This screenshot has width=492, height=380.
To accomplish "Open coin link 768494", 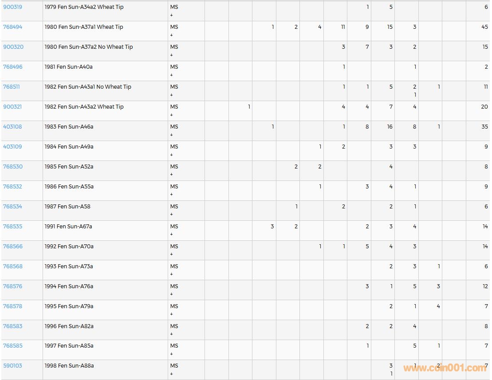I will pos(12,27).
